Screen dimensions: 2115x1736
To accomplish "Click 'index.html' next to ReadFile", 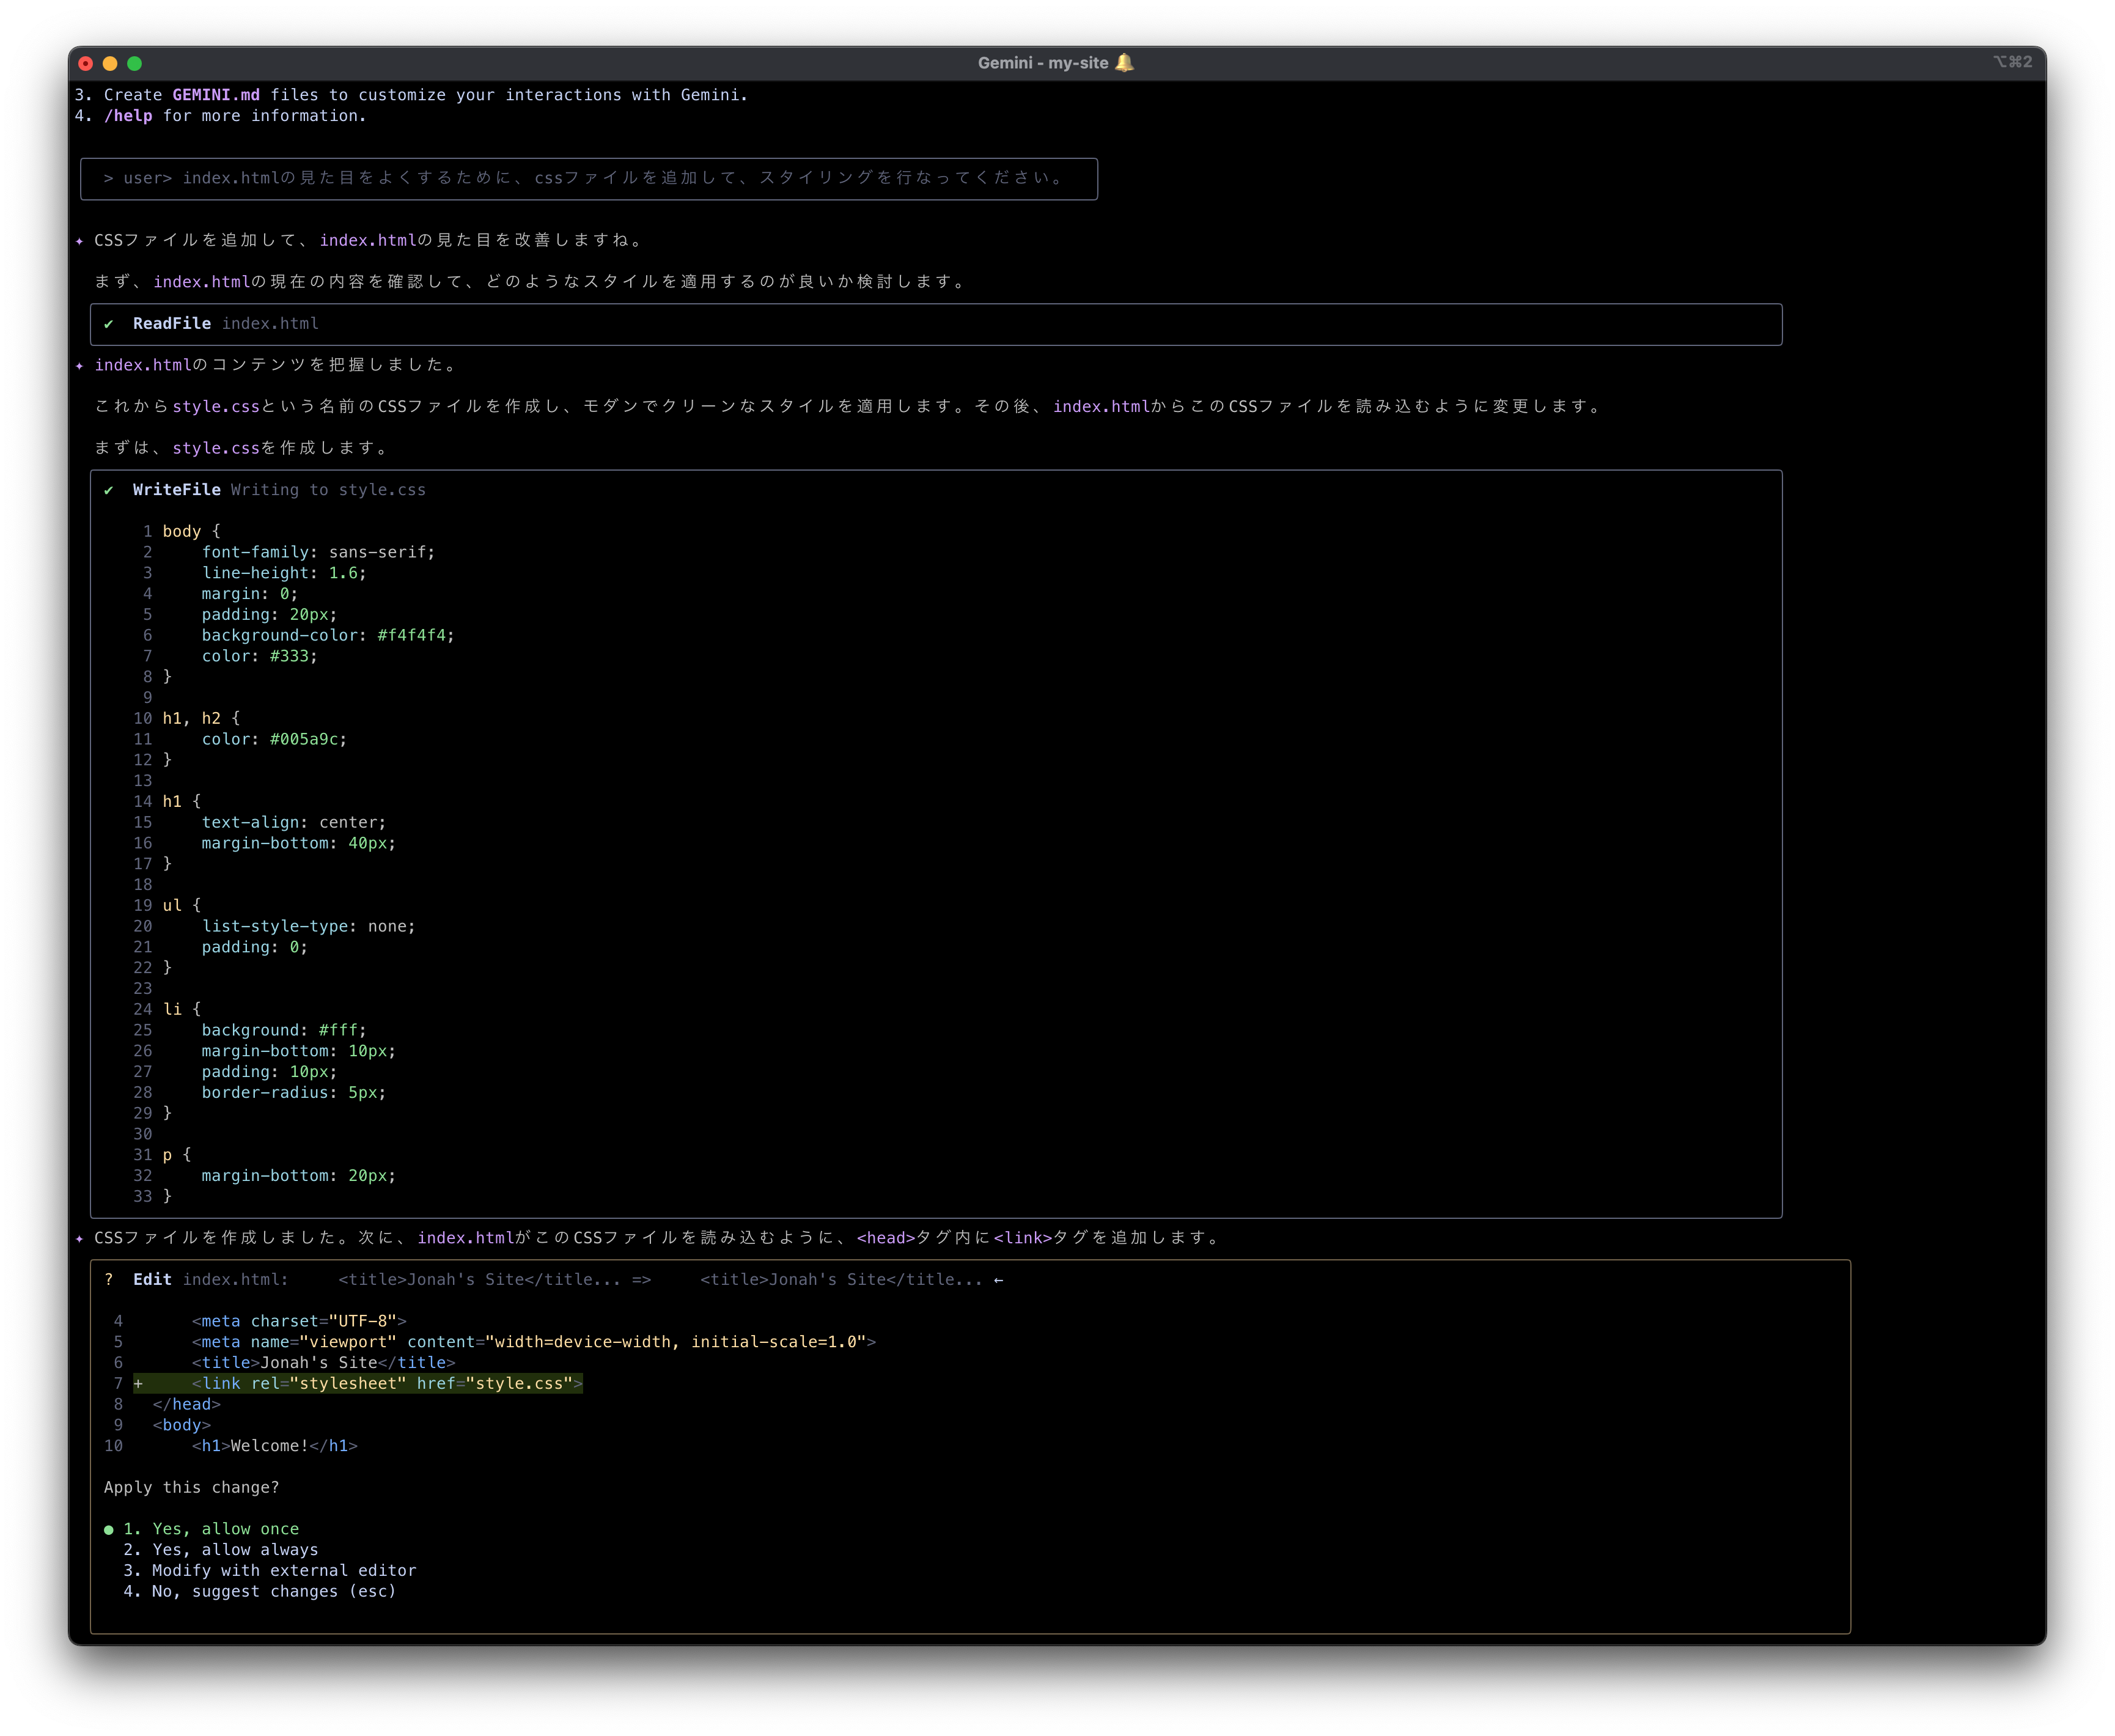I will pyautogui.click(x=270, y=323).
